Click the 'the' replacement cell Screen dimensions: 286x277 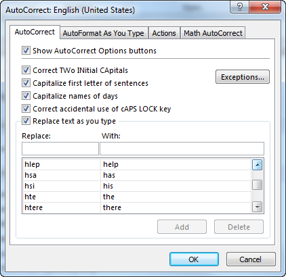point(176,197)
